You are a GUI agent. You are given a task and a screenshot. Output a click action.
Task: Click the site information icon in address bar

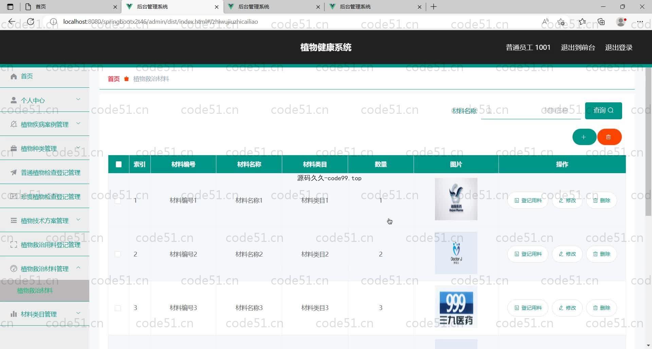54,22
